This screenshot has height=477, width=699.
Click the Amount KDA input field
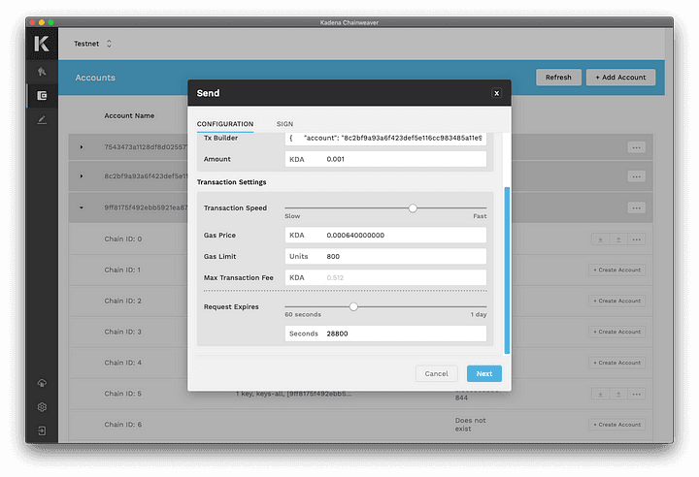385,159
